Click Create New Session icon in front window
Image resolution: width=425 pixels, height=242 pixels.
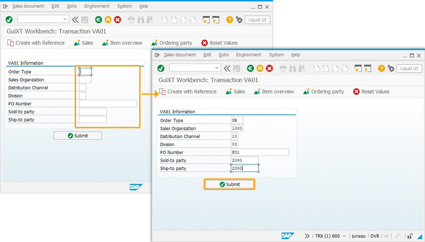(358, 69)
